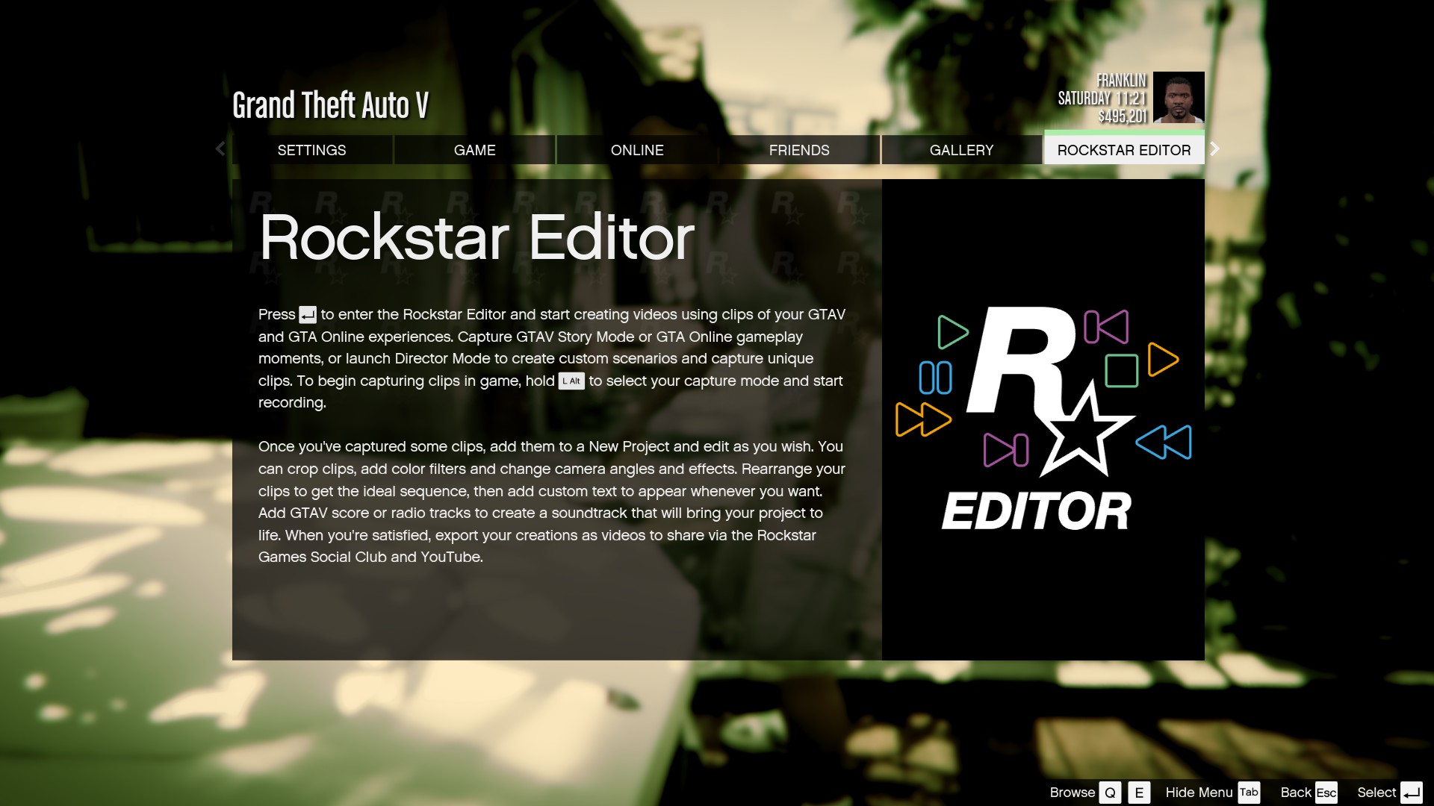Select the Friends tab

pyautogui.click(x=799, y=150)
